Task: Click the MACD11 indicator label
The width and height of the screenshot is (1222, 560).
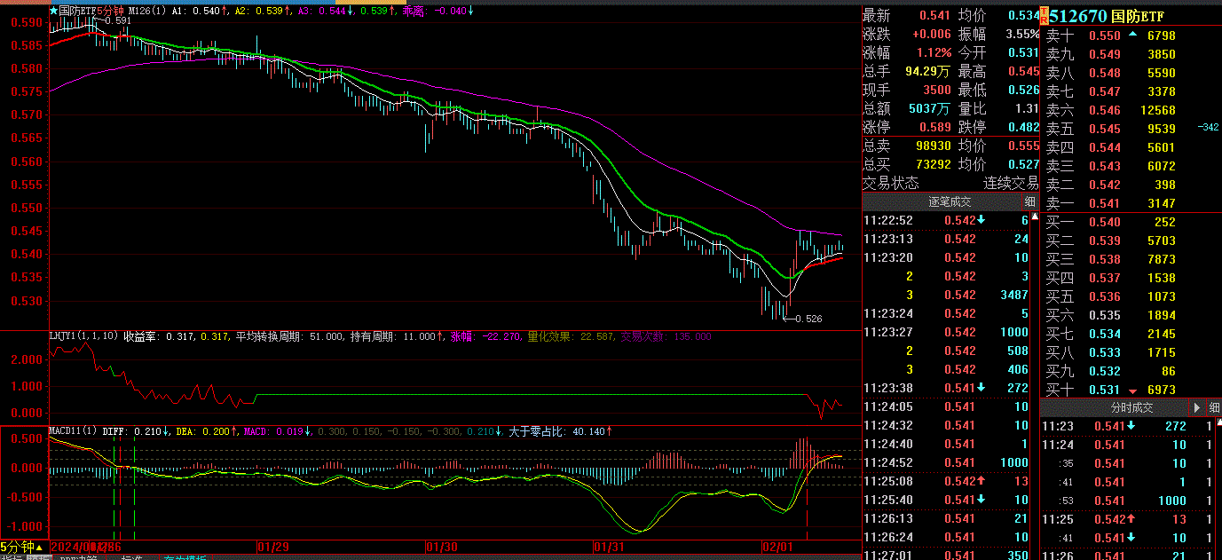Action: click(74, 431)
